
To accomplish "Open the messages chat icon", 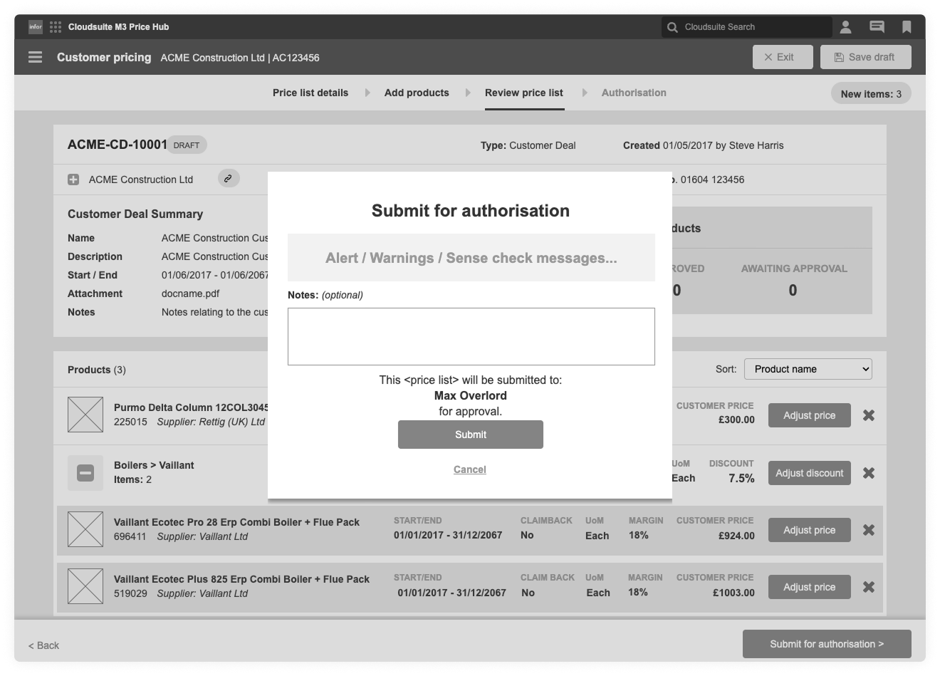I will click(x=877, y=27).
